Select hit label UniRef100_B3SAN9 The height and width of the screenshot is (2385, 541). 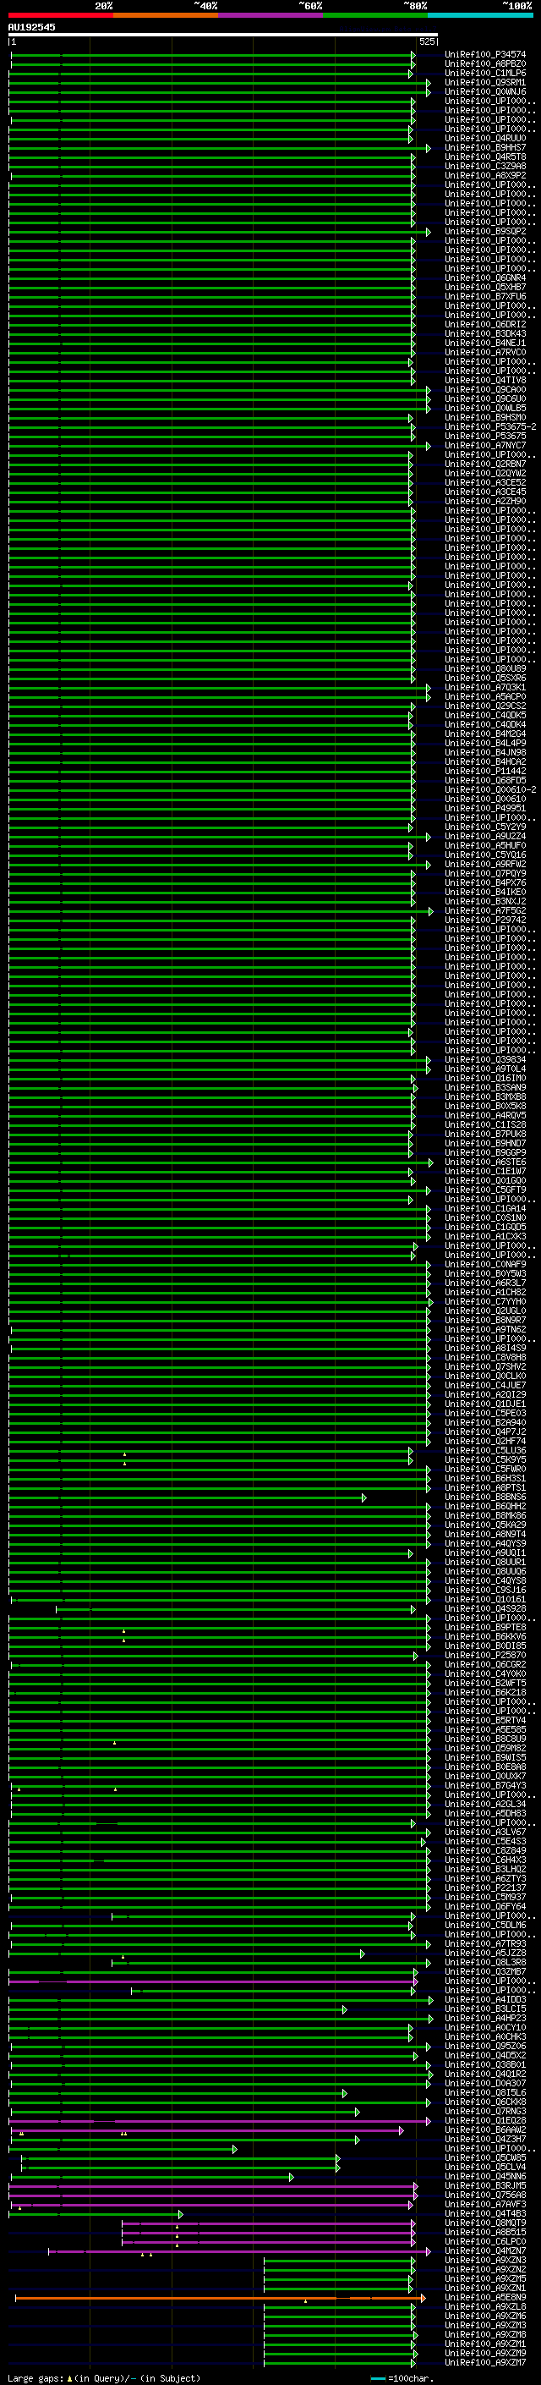tap(484, 1088)
